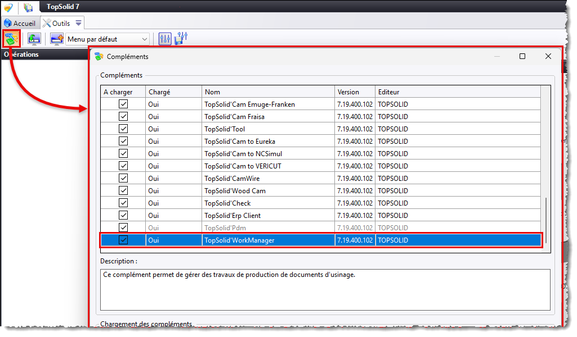Image resolution: width=577 pixels, height=337 pixels.
Task: Toggle TopSolid'Cam to Eureka checkbox
Action: [123, 142]
